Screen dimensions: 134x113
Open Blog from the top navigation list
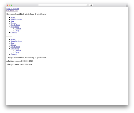12,21
